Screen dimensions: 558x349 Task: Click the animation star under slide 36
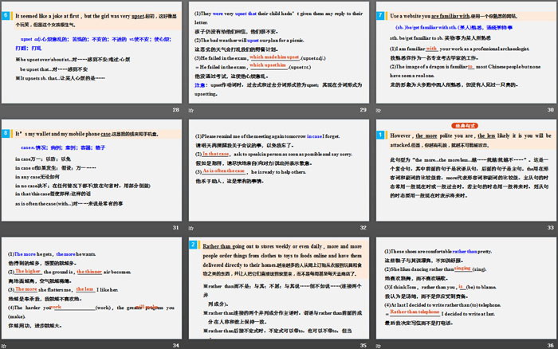click(x=379, y=346)
